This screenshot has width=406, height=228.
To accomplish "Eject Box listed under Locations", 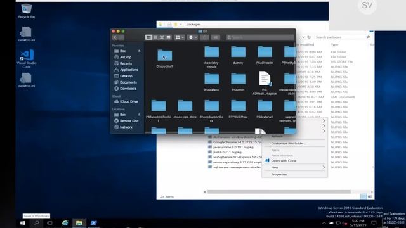I will pos(140,115).
